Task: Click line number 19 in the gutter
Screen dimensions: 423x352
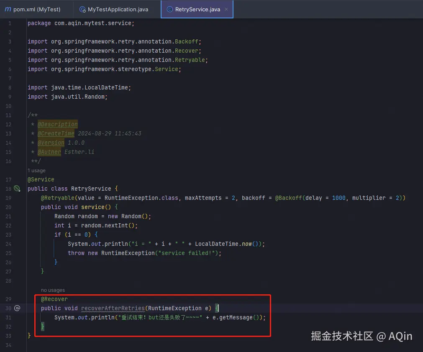Action: coord(8,198)
